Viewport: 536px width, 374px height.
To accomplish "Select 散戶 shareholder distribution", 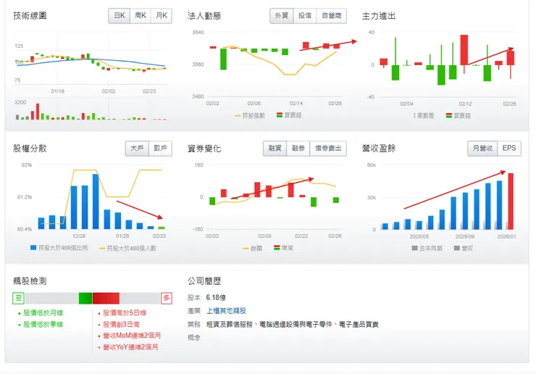I will pos(160,148).
